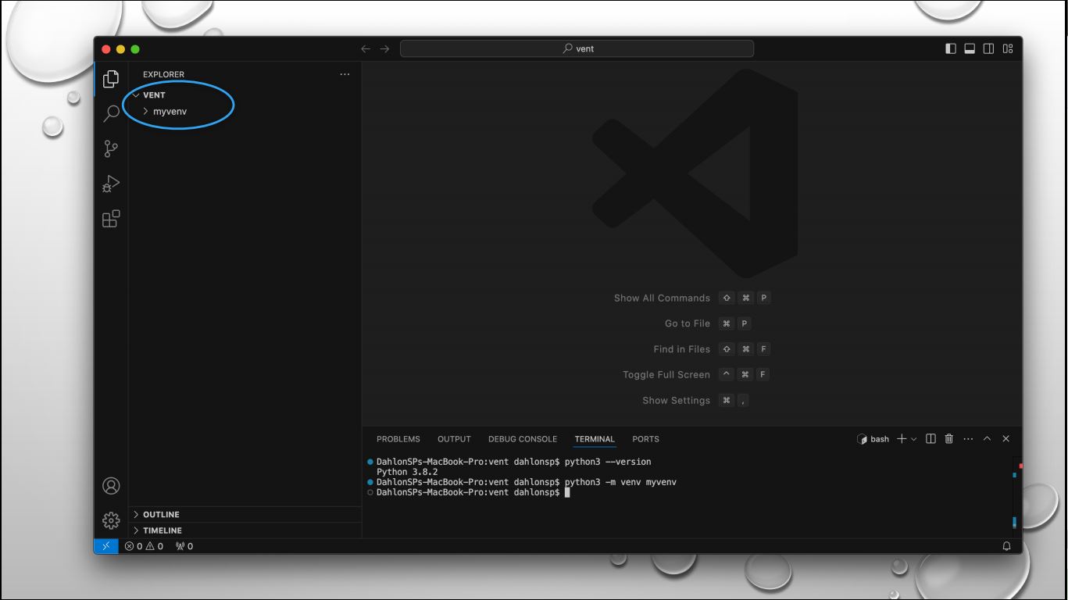
Task: Click the errors and warnings status indicator
Action: tap(144, 546)
